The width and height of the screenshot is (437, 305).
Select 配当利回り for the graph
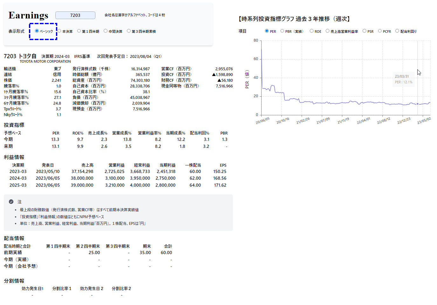tap(397, 31)
